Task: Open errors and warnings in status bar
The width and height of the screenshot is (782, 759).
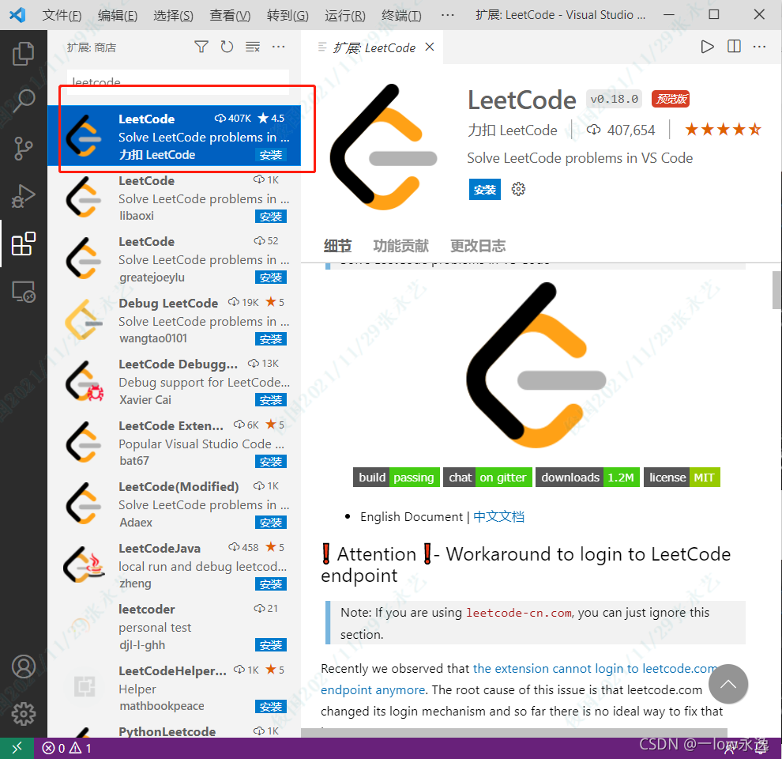Action: [67, 748]
